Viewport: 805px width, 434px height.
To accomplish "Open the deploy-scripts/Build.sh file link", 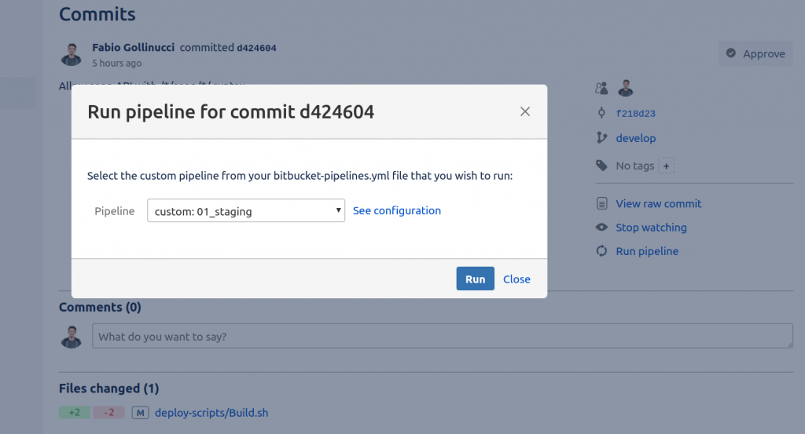I will (x=211, y=413).
